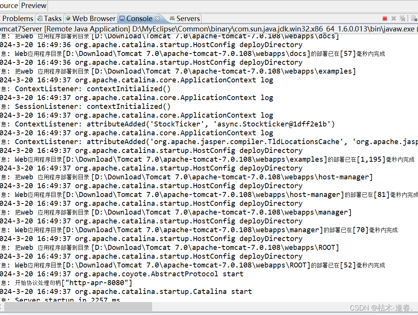Select the Servers tab
The width and height of the screenshot is (418, 315).
pyautogui.click(x=188, y=18)
